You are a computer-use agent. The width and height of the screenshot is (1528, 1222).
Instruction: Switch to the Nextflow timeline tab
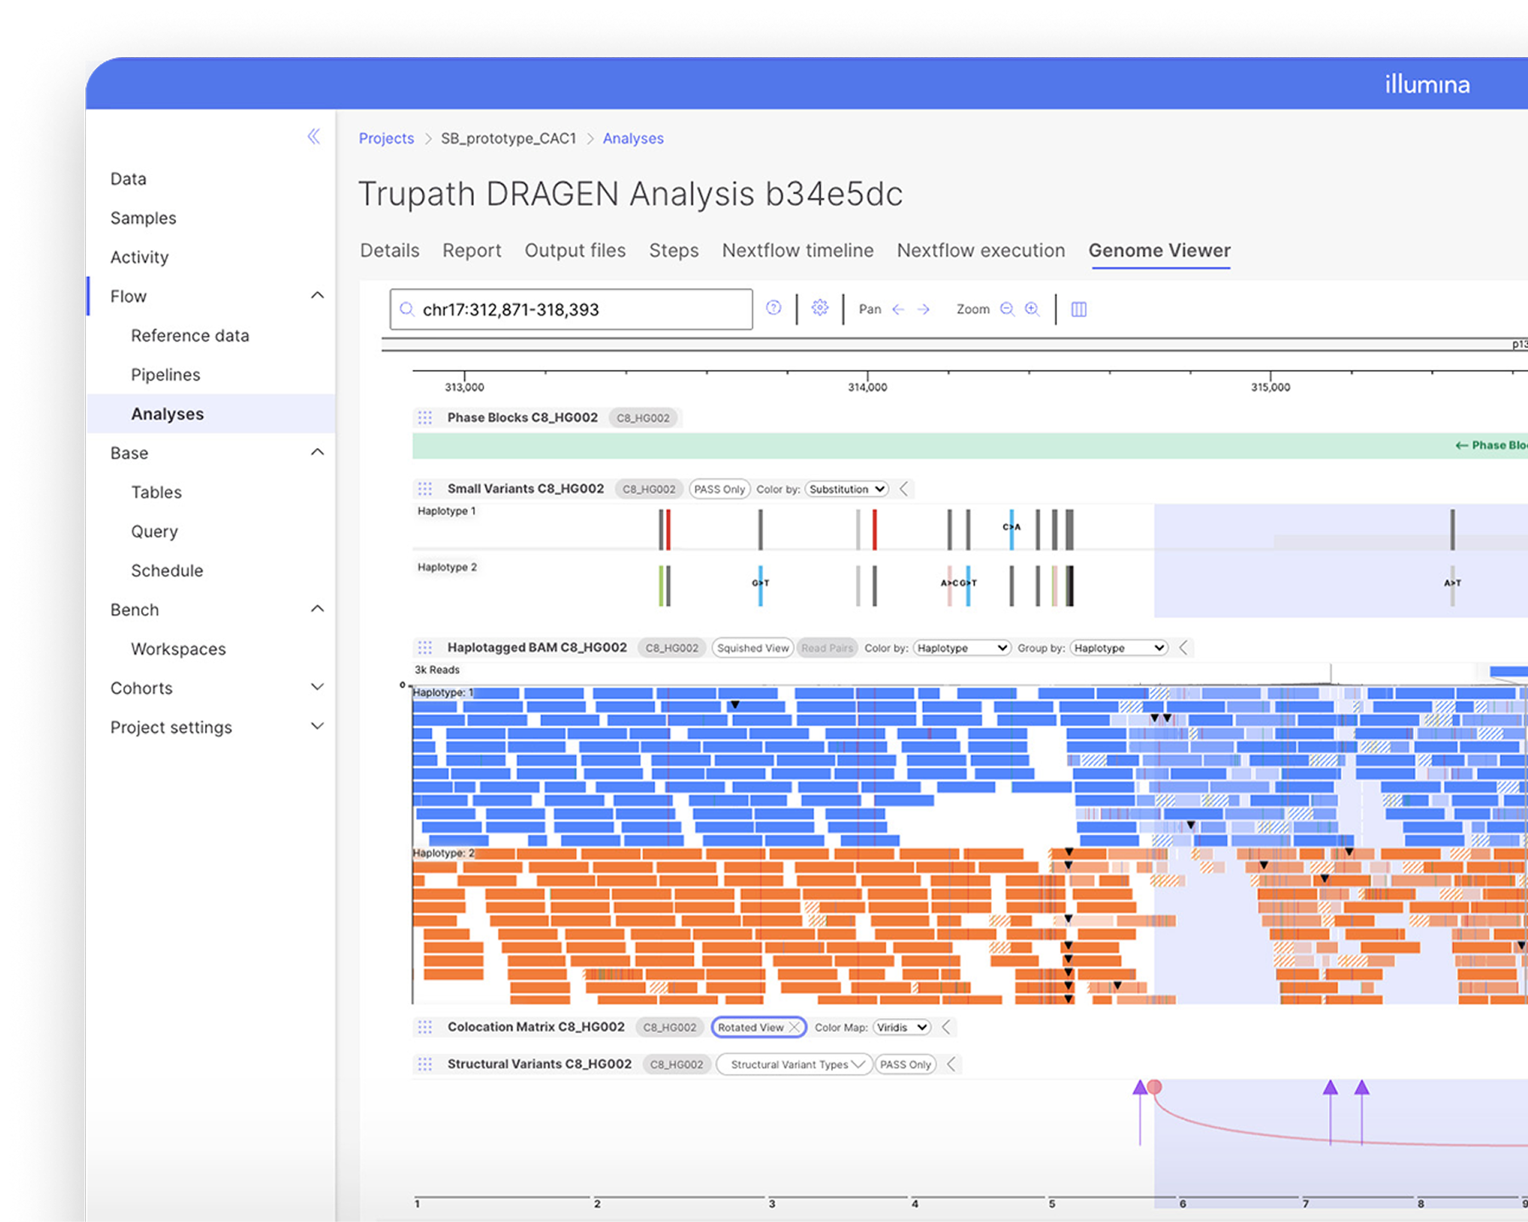click(x=798, y=251)
